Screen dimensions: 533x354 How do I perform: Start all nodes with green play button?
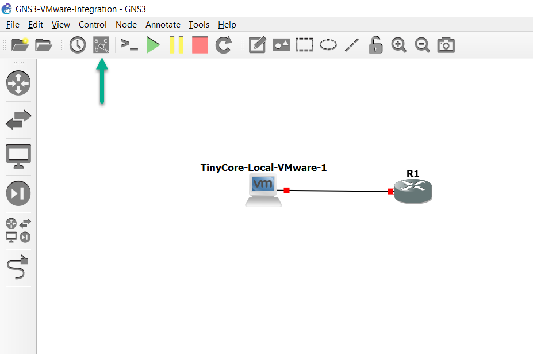tap(153, 45)
